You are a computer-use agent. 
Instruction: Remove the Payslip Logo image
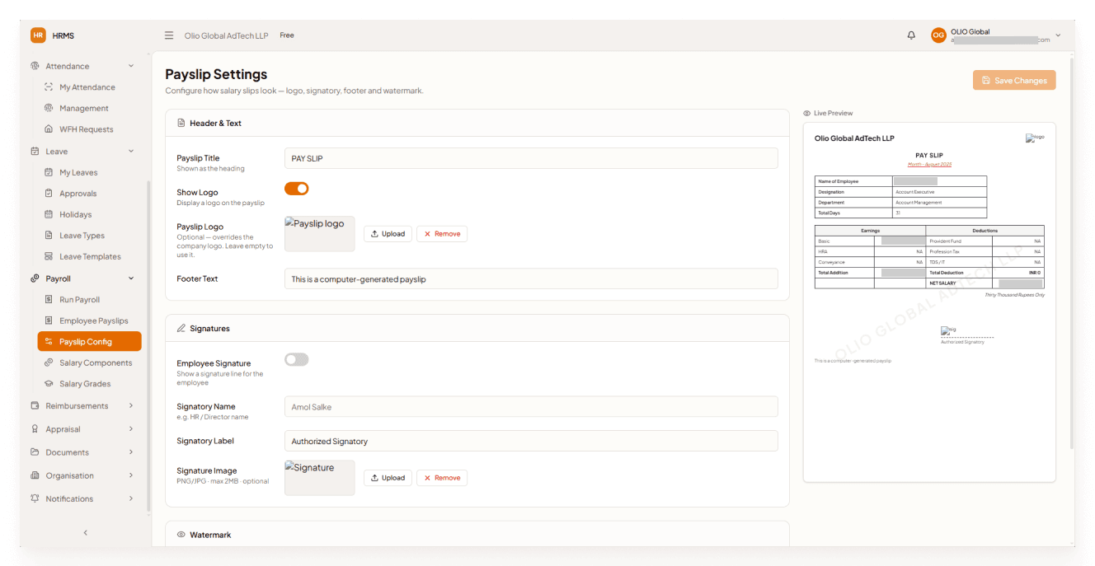(442, 234)
